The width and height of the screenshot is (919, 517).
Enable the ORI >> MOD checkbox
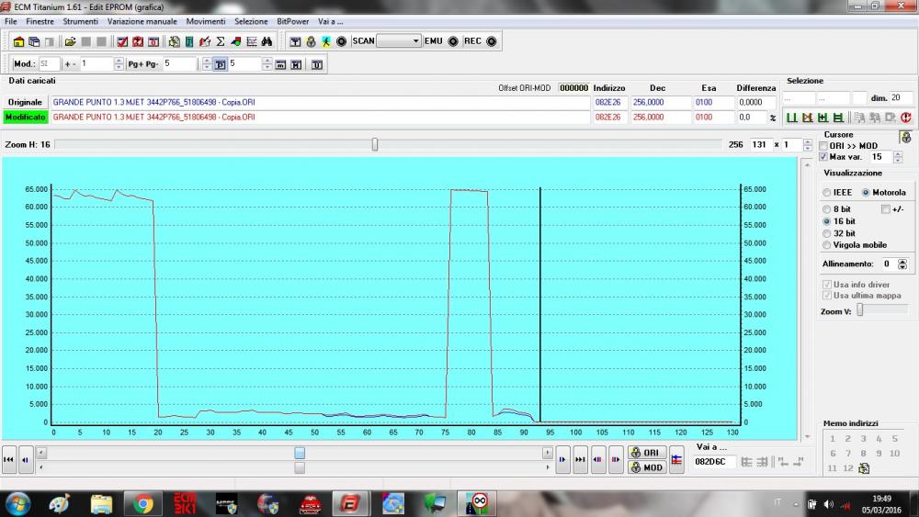823,146
